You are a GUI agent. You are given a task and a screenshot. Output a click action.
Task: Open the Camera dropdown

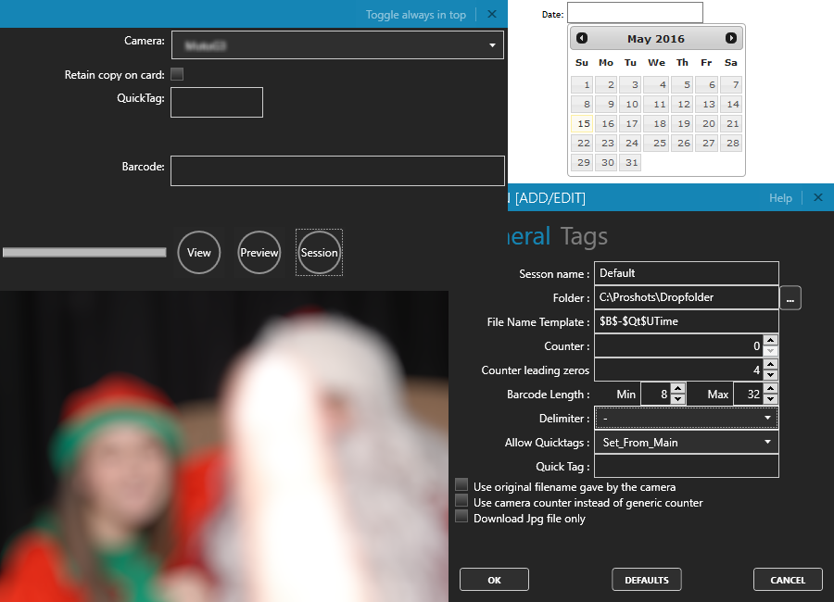pos(337,45)
